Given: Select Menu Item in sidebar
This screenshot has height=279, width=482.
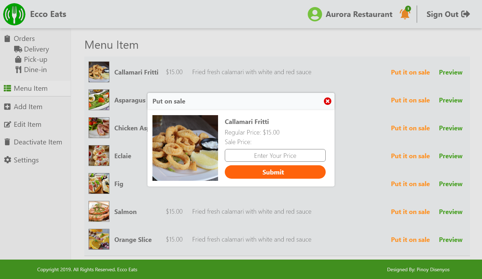Looking at the screenshot, I should click(30, 88).
